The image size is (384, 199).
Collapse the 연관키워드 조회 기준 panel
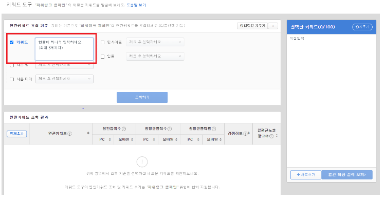(x=273, y=26)
